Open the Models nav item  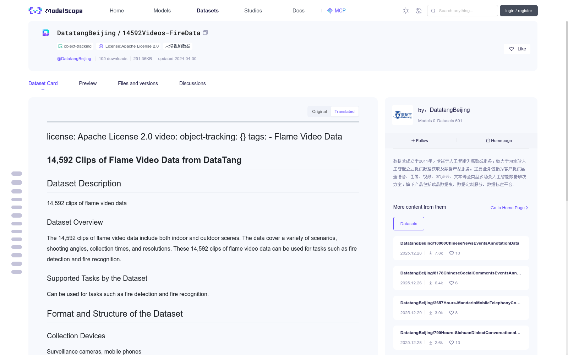(x=162, y=11)
